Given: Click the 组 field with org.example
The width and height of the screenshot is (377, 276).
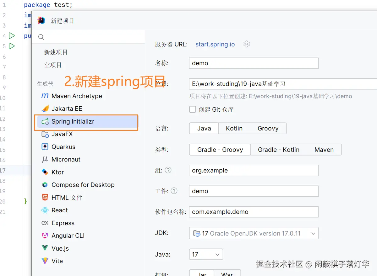Looking at the screenshot, I should (x=254, y=170).
